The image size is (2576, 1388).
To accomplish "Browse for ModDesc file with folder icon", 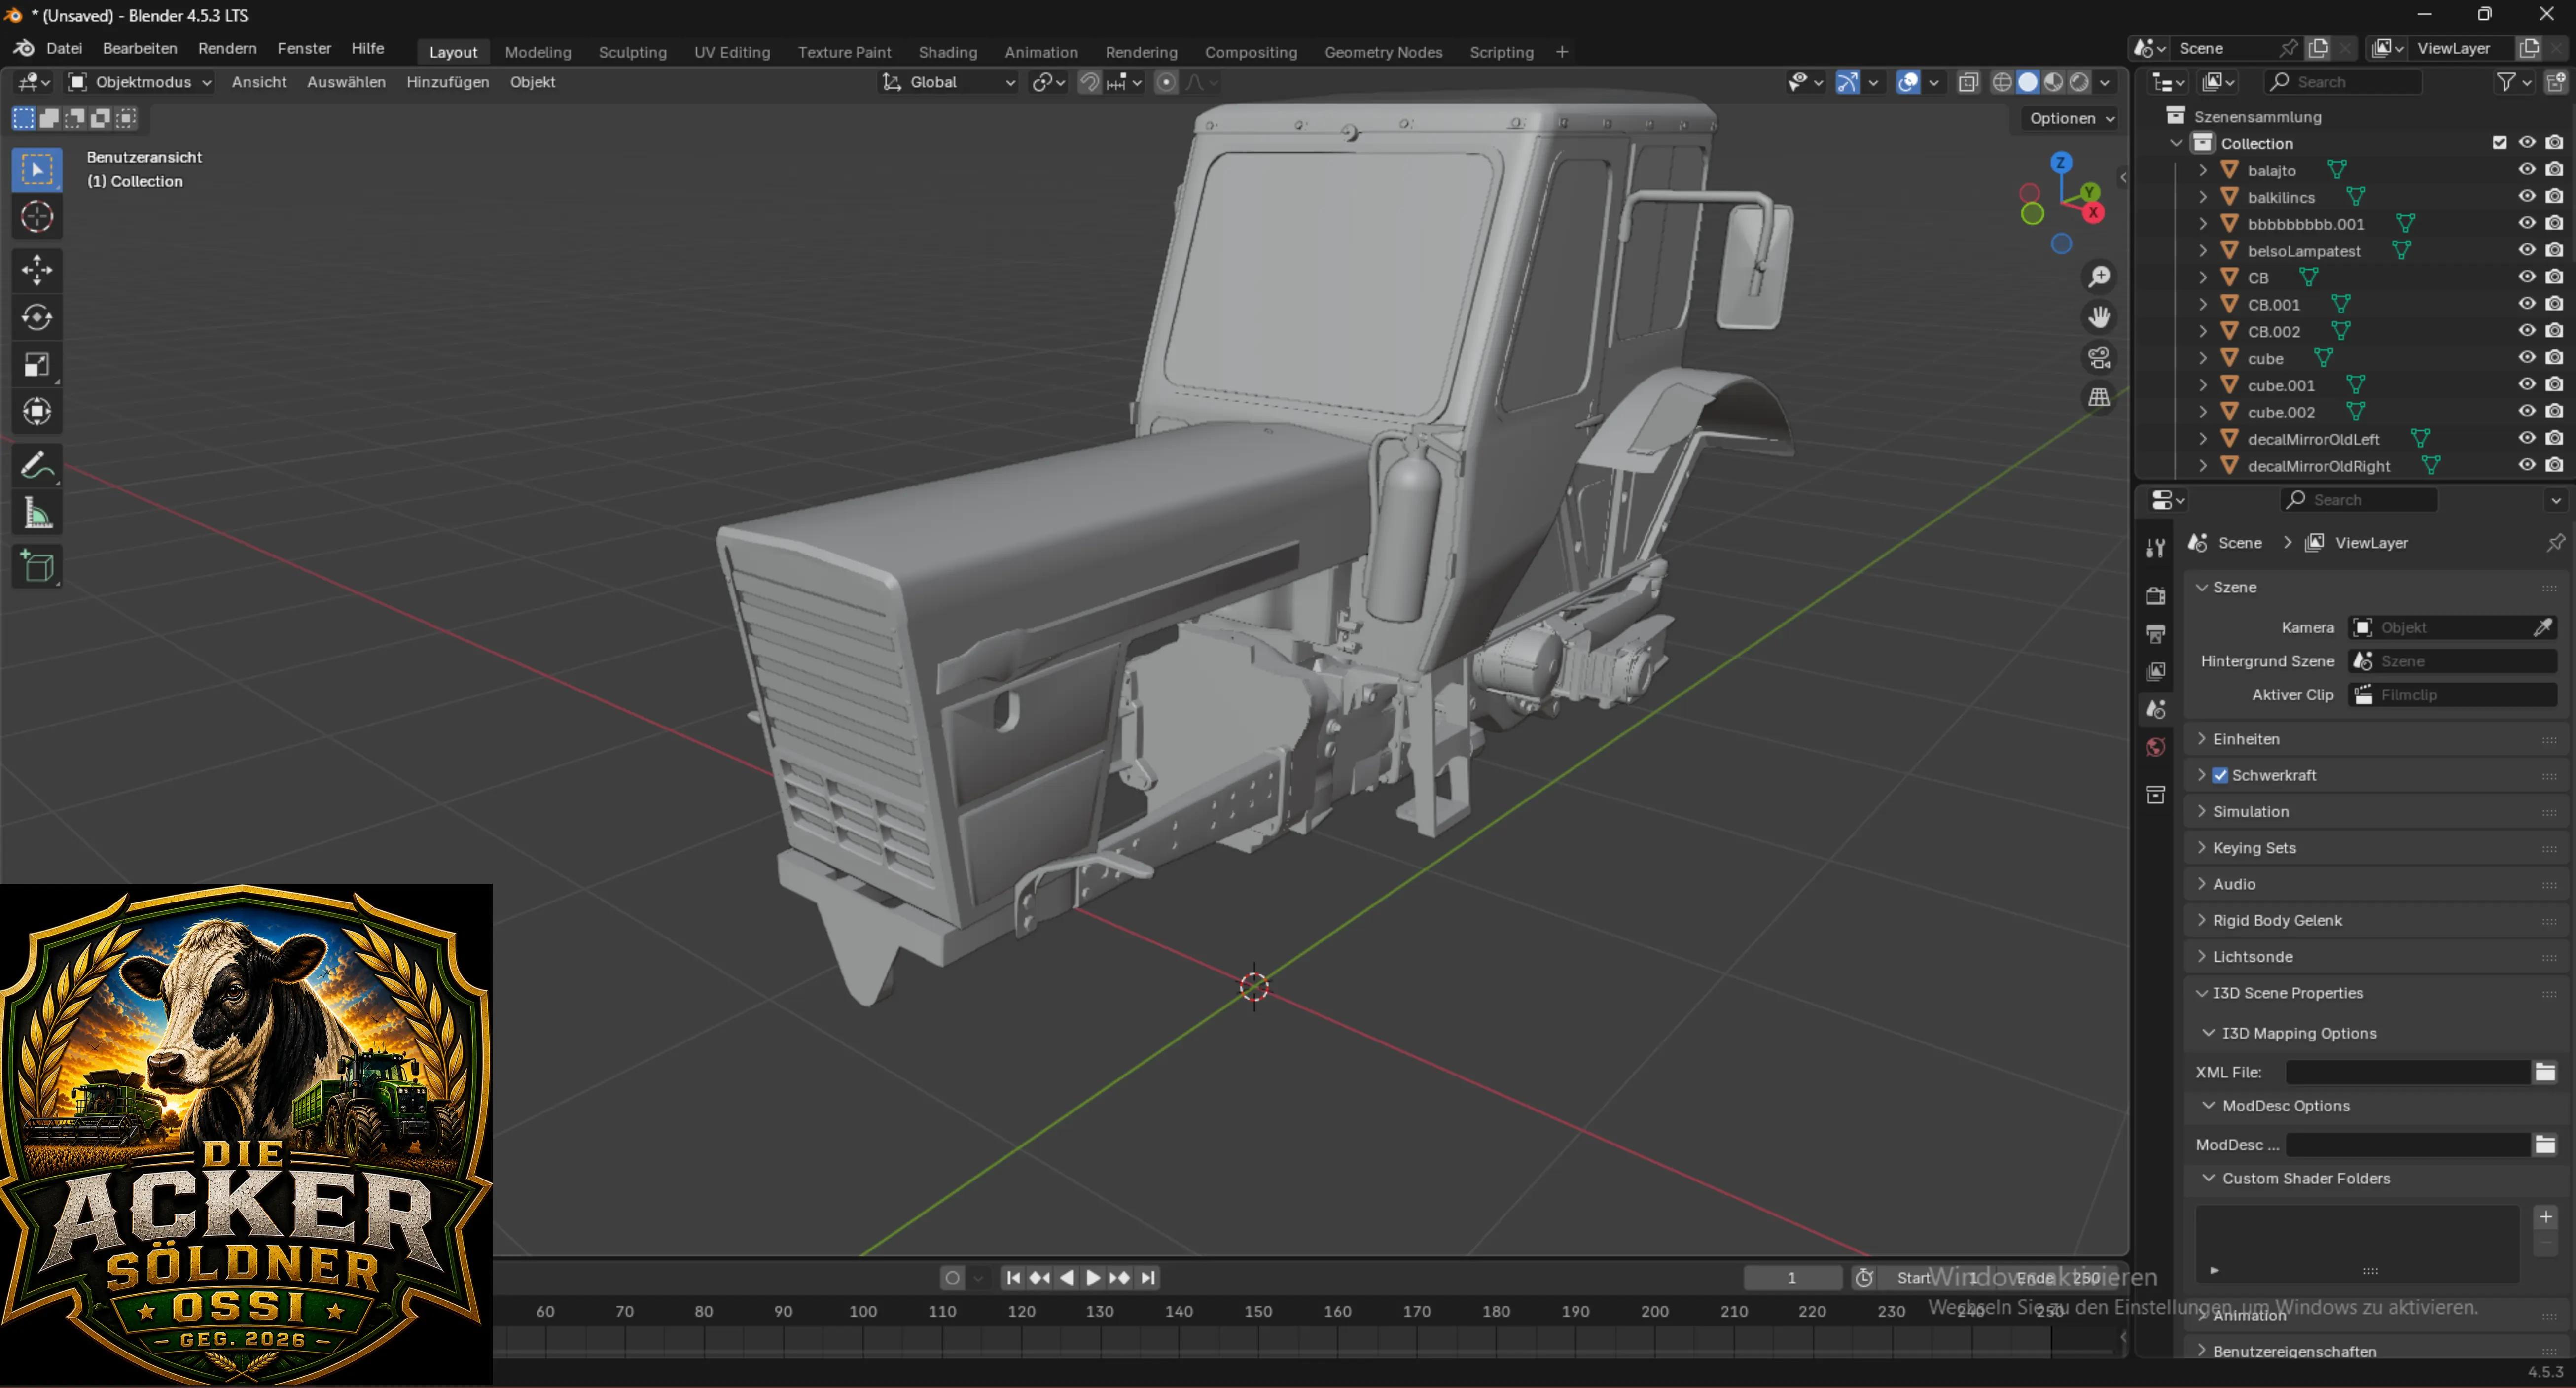I will [2545, 1144].
